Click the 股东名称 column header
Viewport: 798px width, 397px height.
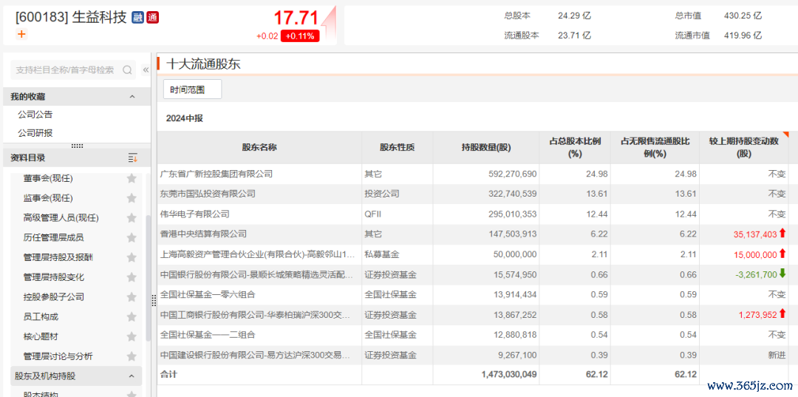259,148
